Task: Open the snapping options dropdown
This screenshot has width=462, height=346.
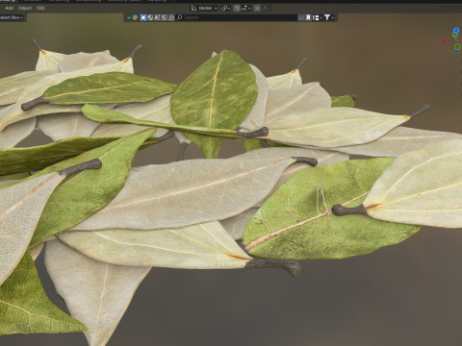Action: coord(246,8)
